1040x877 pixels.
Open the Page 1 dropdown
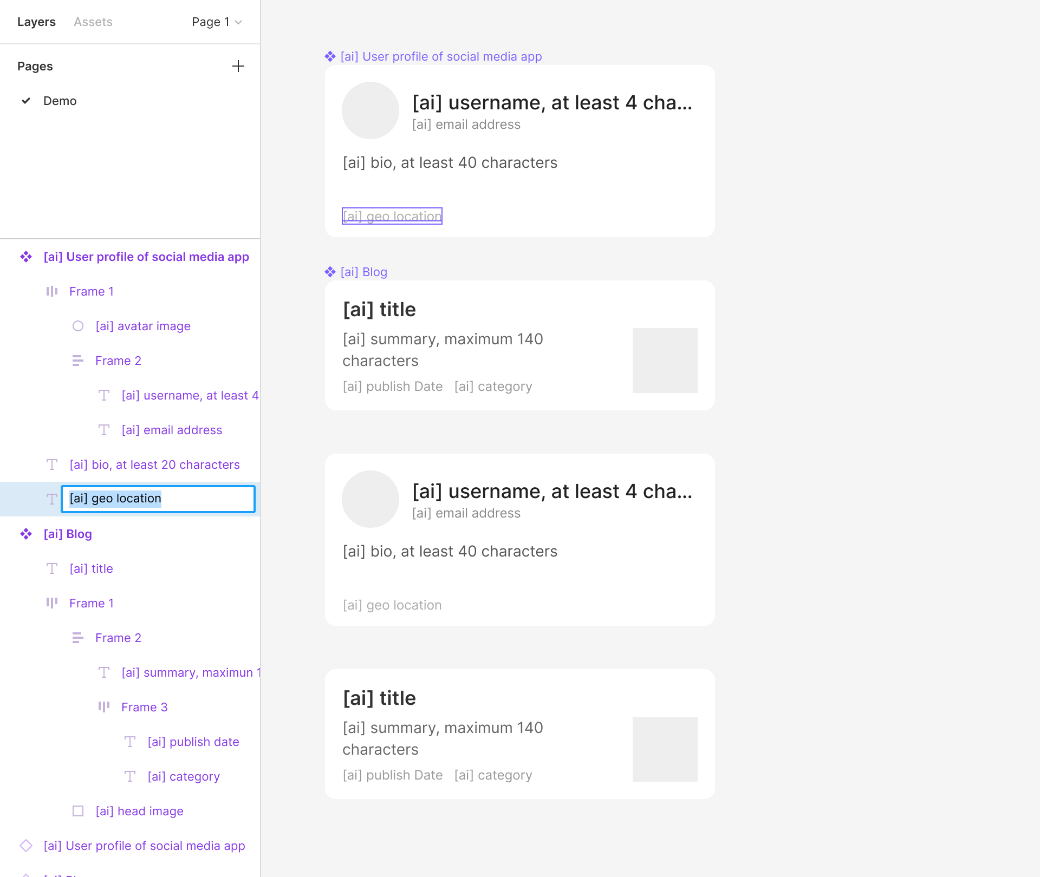point(217,22)
